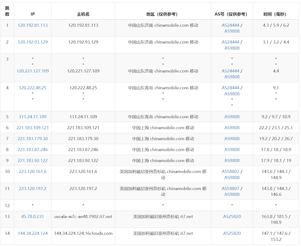Click IP link 144.34.224.124
301x247 pixels.
click(33, 233)
